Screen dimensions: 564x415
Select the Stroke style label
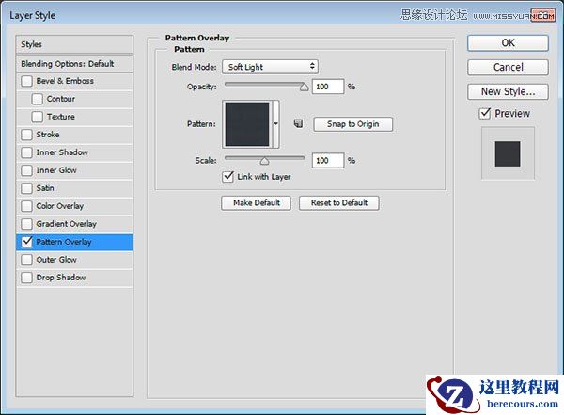(x=48, y=135)
